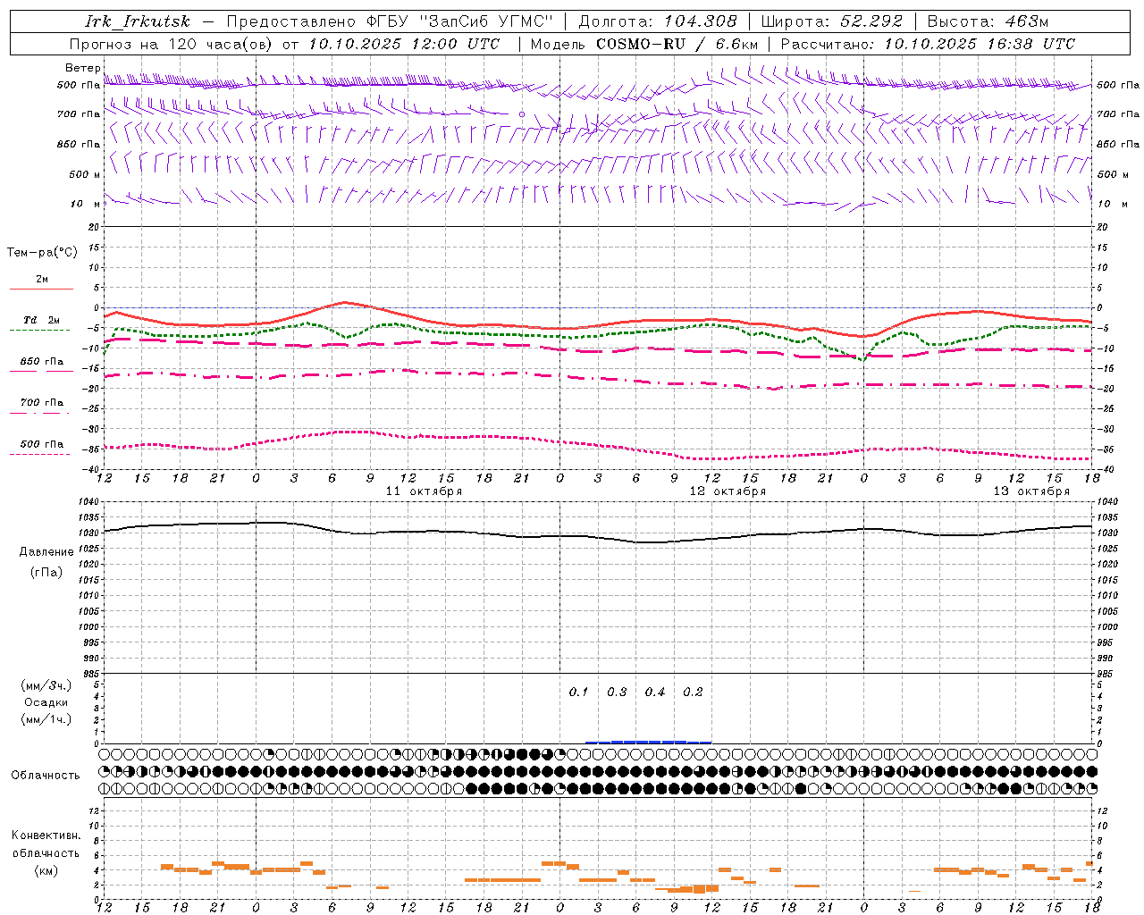Click the (мм/3ч.) precipitation unit label
Viewport: 1144px width, 915px height.
46,685
